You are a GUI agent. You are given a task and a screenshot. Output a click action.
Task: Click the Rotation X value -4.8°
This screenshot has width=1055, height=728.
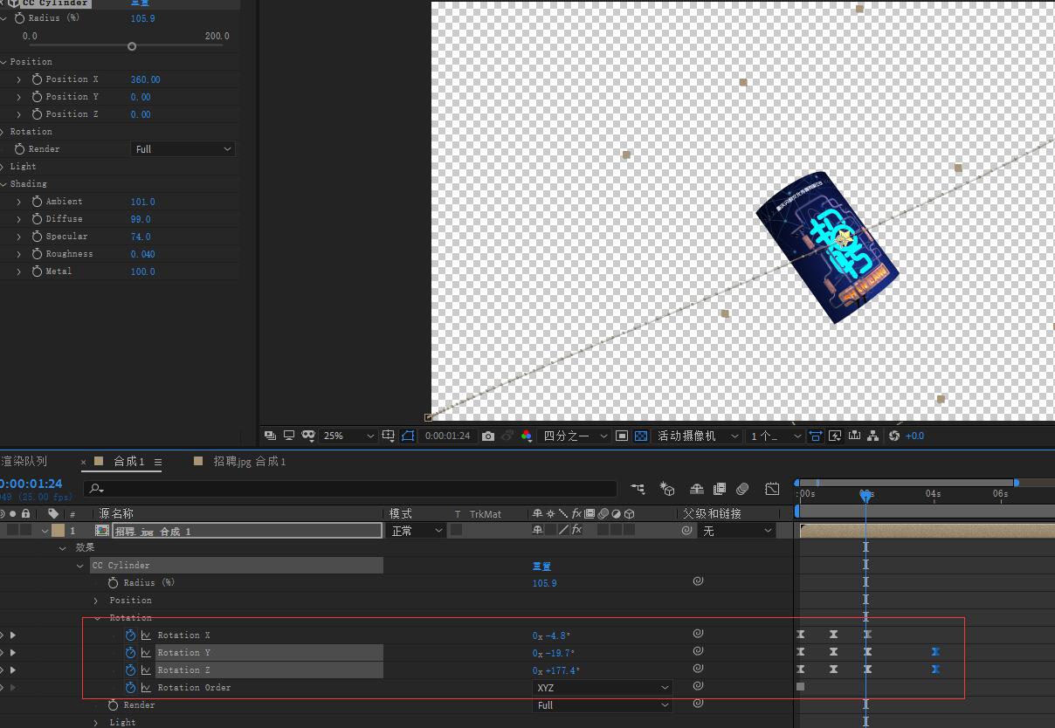(552, 635)
